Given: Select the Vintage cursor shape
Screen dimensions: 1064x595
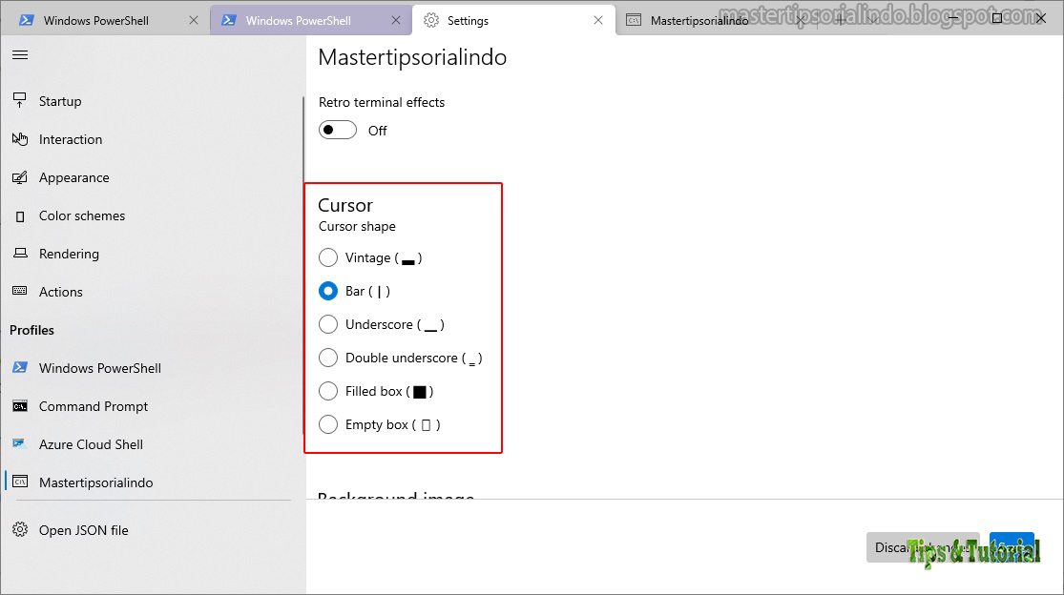Looking at the screenshot, I should 327,257.
